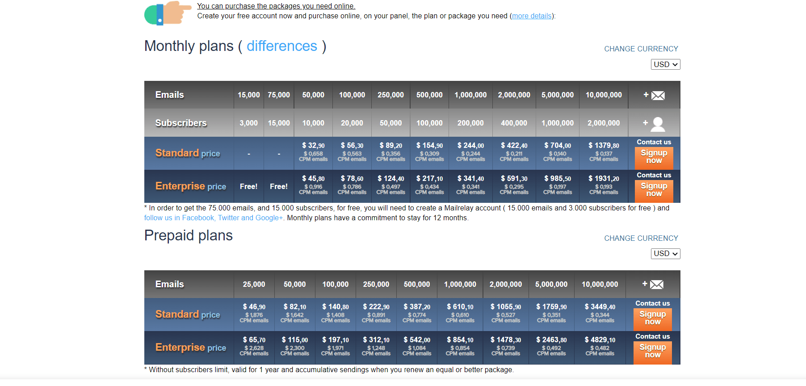Image resolution: width=806 pixels, height=386 pixels.
Task: Choose Contact us in prepaid Enterprise row
Action: 652,336
